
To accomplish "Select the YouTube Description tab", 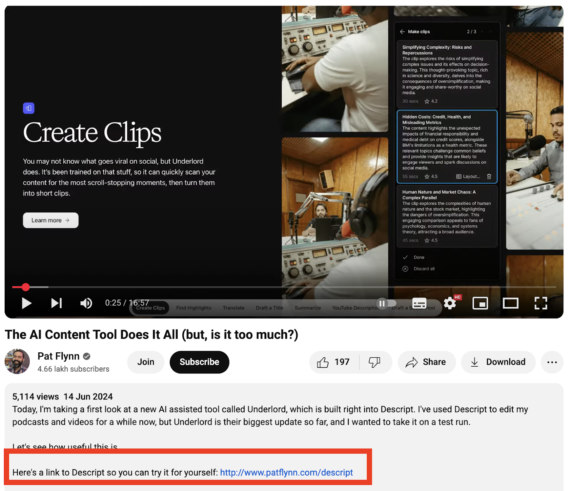I will (x=355, y=308).
